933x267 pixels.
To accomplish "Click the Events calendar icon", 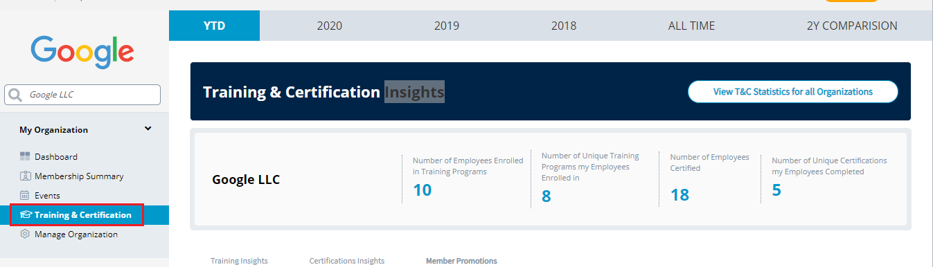I will 25,196.
